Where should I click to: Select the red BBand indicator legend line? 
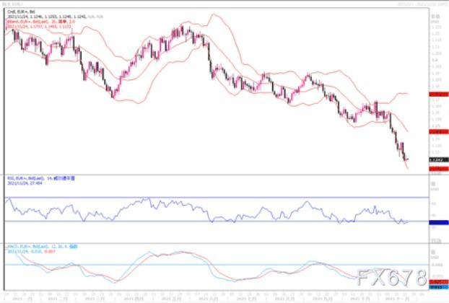coord(41,22)
